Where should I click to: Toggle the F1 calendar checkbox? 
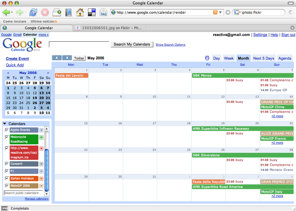(7, 171)
